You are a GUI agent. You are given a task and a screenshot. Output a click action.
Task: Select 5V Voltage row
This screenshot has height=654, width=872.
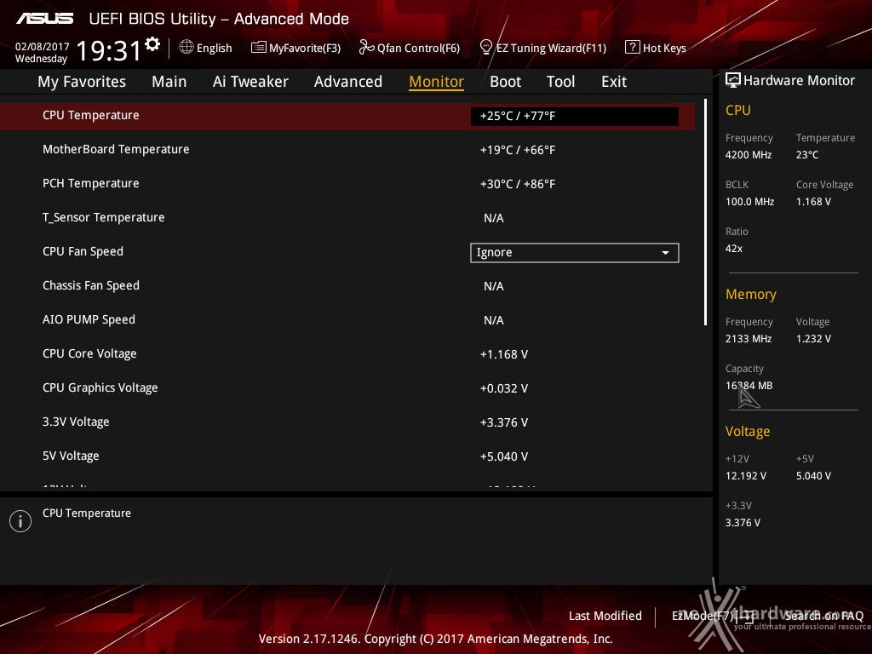(x=347, y=456)
